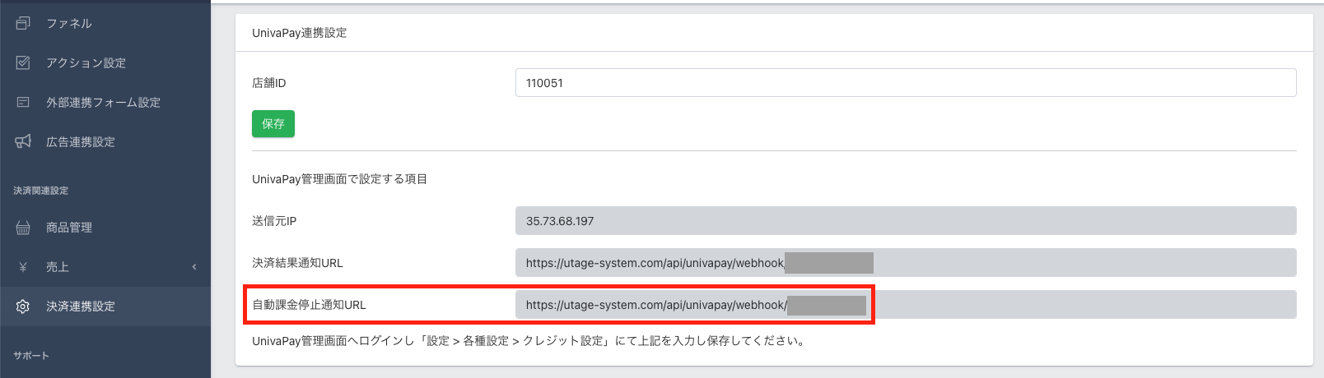Open 商品管理 text in sidebar
This screenshot has height=378, width=1324.
tap(69, 228)
